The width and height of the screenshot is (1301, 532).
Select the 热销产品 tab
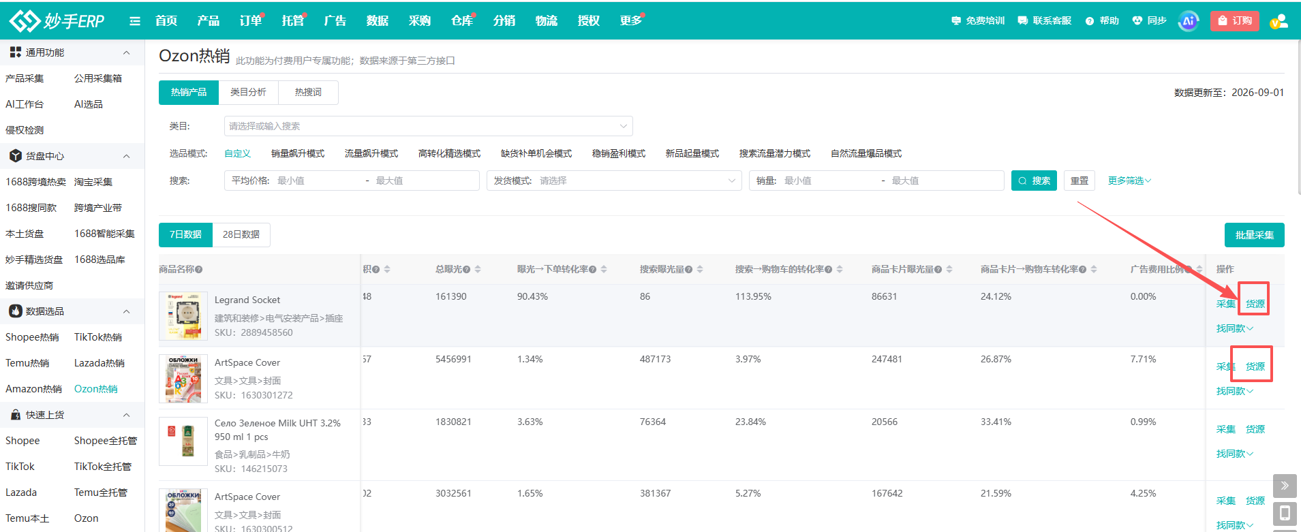pyautogui.click(x=189, y=93)
